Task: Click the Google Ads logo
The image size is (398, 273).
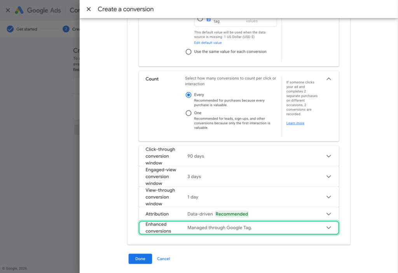Action: click(19, 10)
